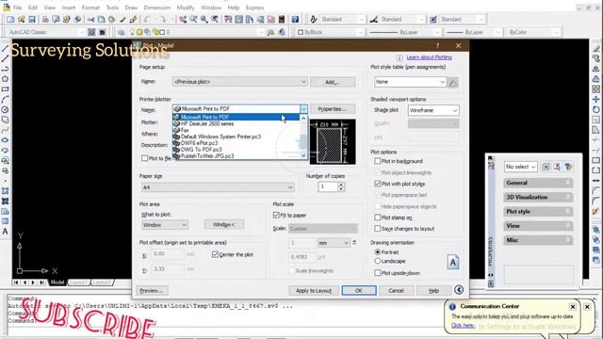Click the printer Properties button
The height and width of the screenshot is (339, 603).
(333, 109)
